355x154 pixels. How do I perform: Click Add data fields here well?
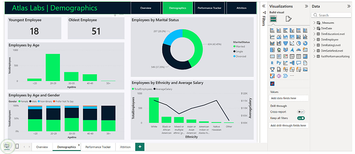pyautogui.click(x=288, y=98)
